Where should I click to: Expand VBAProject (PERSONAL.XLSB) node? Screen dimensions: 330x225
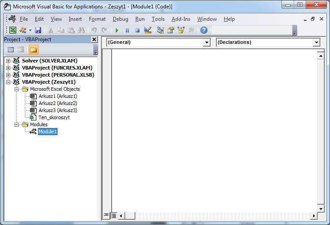pyautogui.click(x=8, y=75)
